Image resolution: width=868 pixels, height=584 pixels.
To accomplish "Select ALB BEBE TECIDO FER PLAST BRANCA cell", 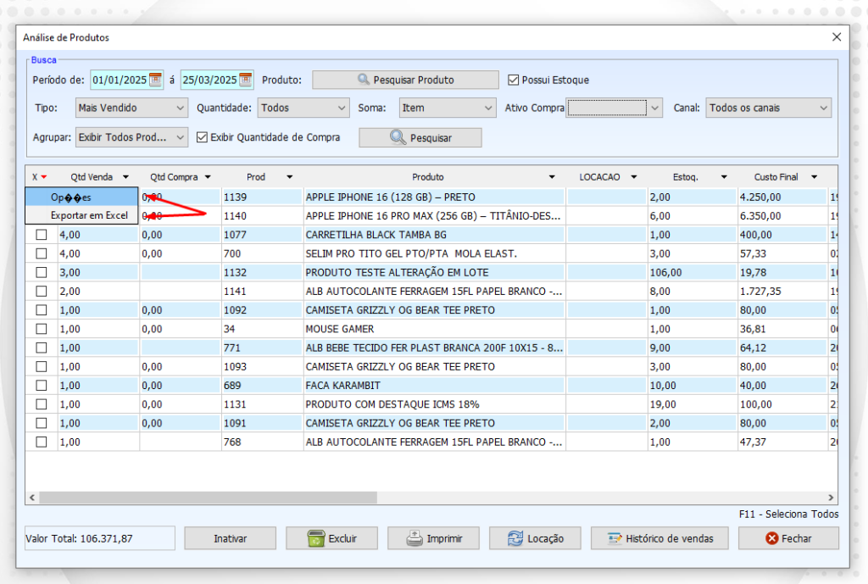I will 435,348.
